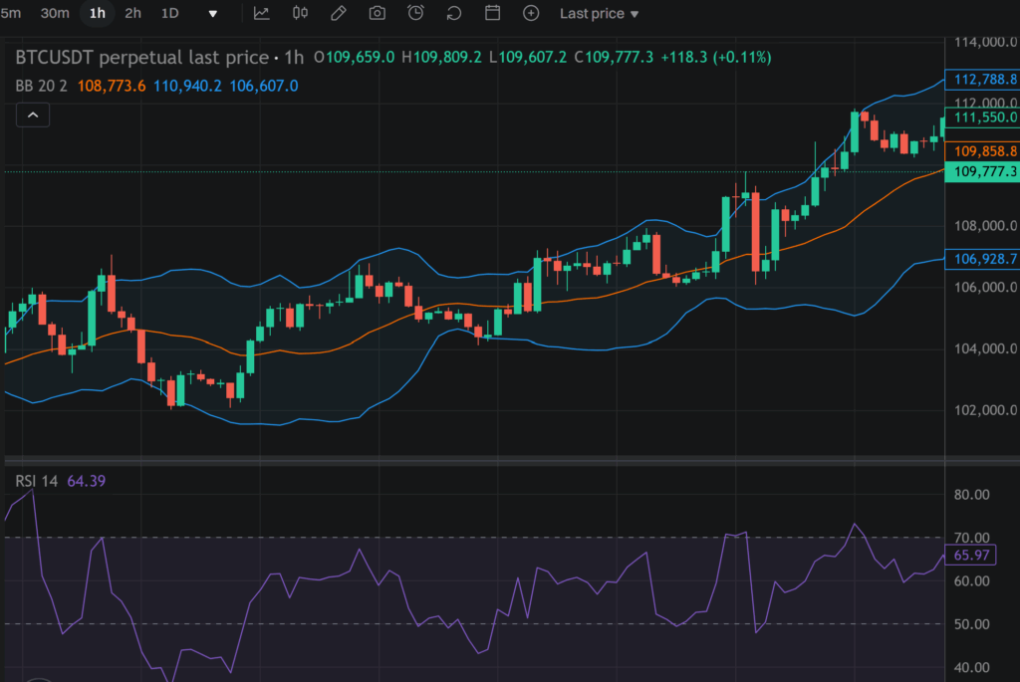Click the RSI 14 indicator label

[x=36, y=481]
